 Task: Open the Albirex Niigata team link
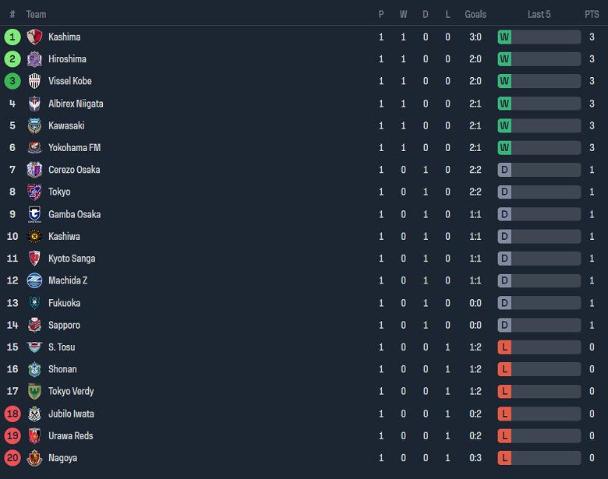pos(76,104)
